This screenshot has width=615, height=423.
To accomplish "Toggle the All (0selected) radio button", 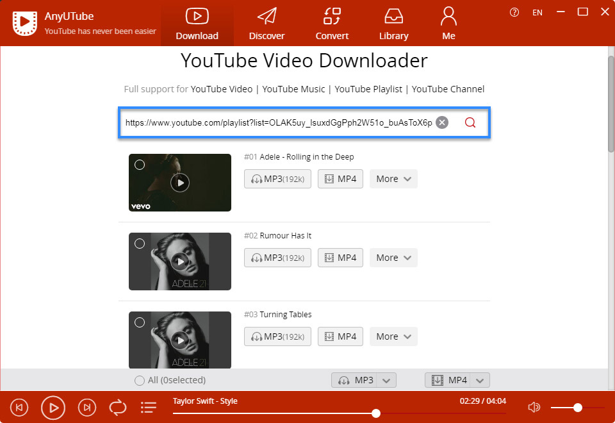I will pyautogui.click(x=139, y=380).
